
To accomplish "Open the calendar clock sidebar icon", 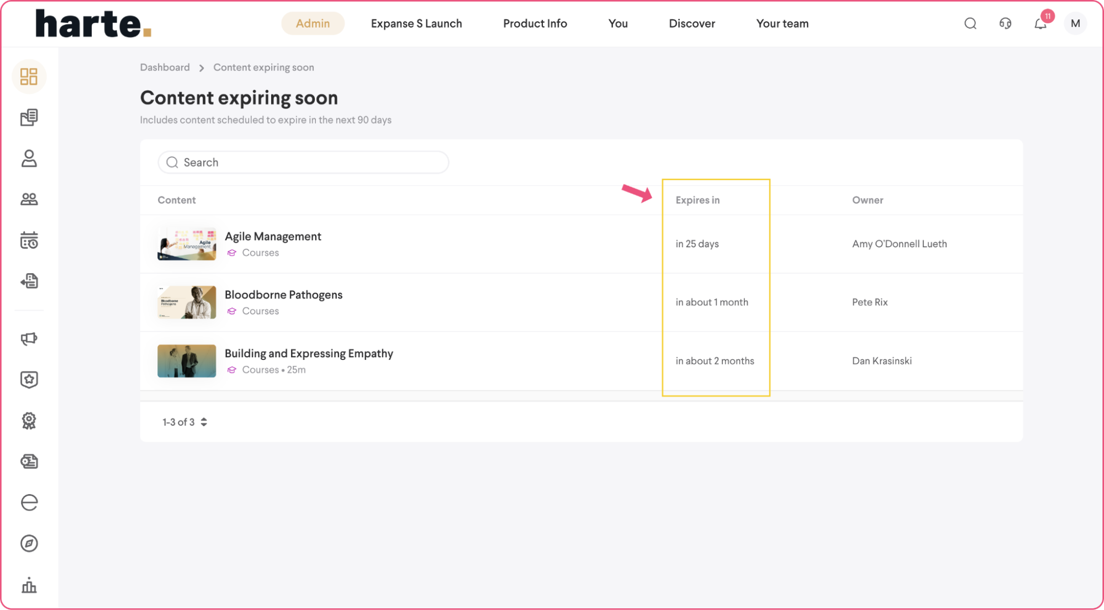I will point(29,241).
